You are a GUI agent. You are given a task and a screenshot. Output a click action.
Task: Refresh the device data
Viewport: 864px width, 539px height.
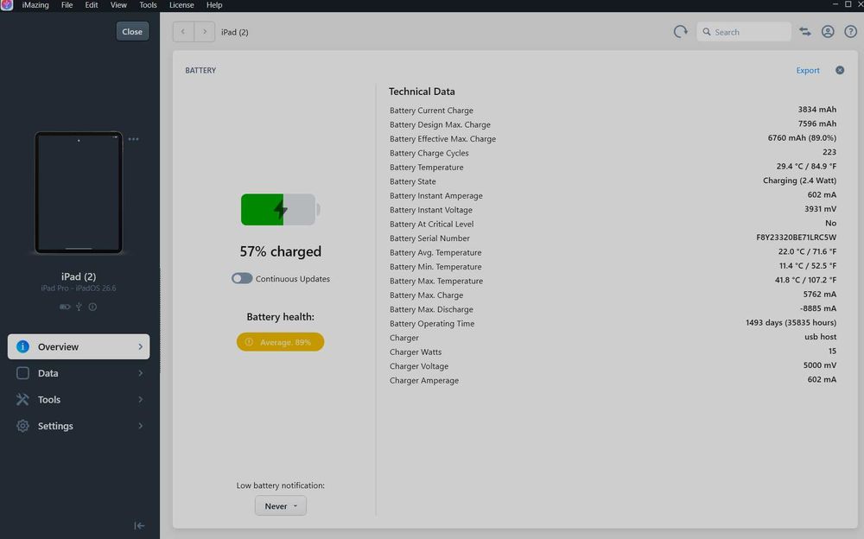681,31
